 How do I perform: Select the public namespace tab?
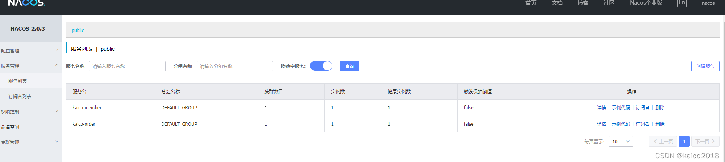(x=78, y=31)
